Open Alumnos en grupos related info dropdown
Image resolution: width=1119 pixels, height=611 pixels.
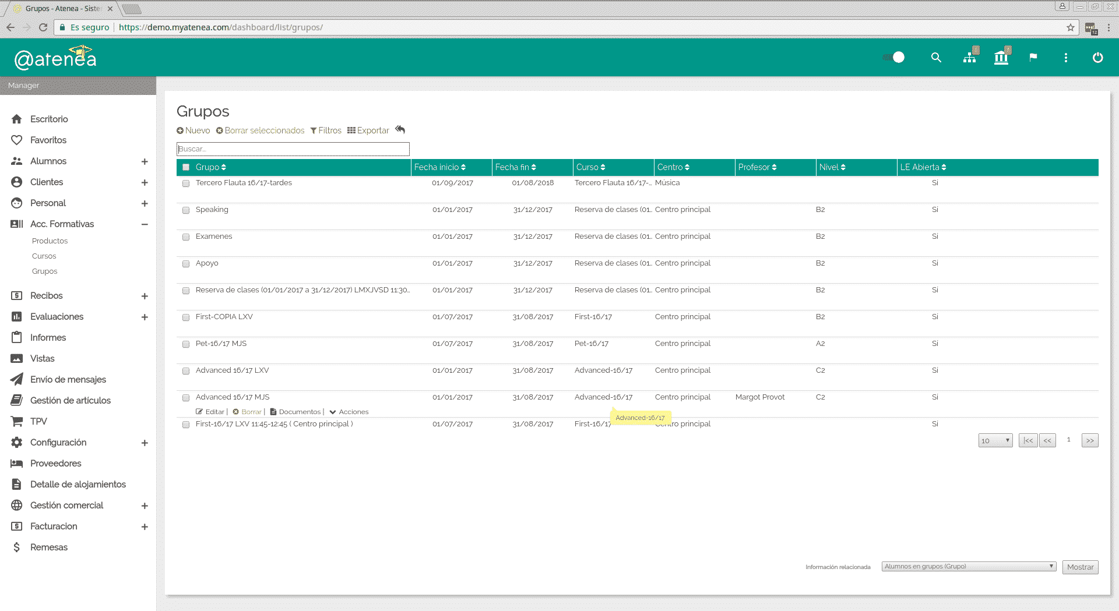point(969,567)
